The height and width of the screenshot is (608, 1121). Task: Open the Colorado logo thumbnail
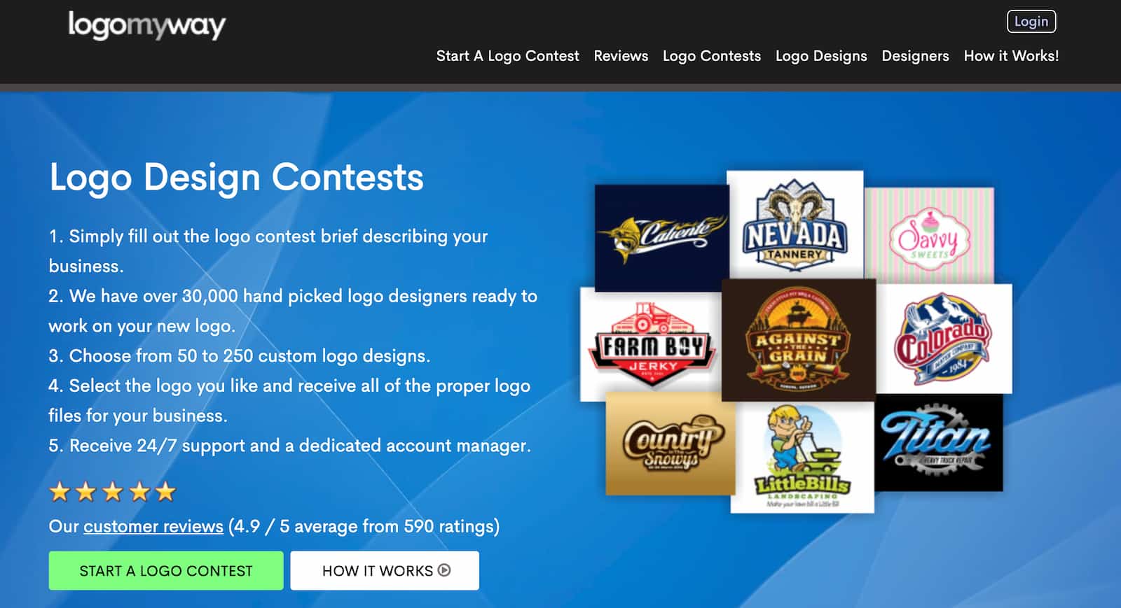pos(944,339)
